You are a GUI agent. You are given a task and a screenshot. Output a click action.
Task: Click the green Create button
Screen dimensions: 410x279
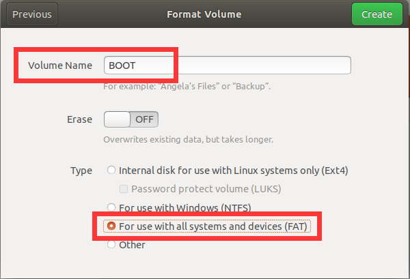tap(377, 14)
